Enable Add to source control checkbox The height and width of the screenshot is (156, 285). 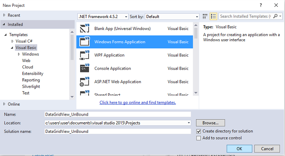pyautogui.click(x=199, y=138)
